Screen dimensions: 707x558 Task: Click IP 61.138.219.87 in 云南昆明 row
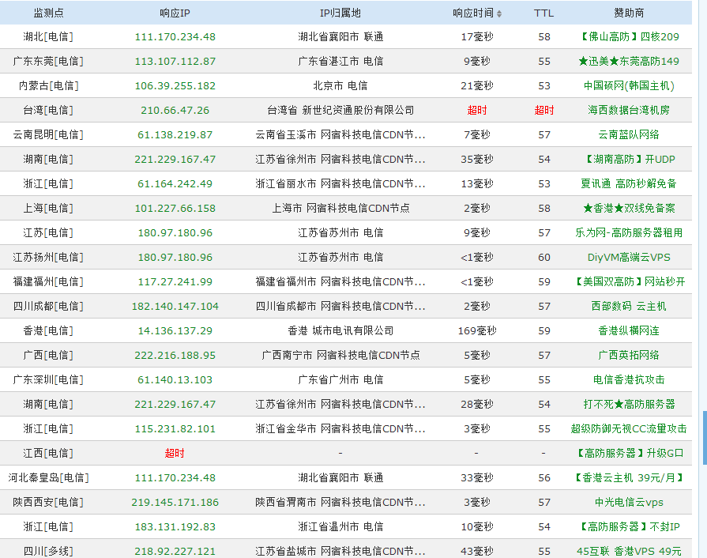click(x=175, y=134)
